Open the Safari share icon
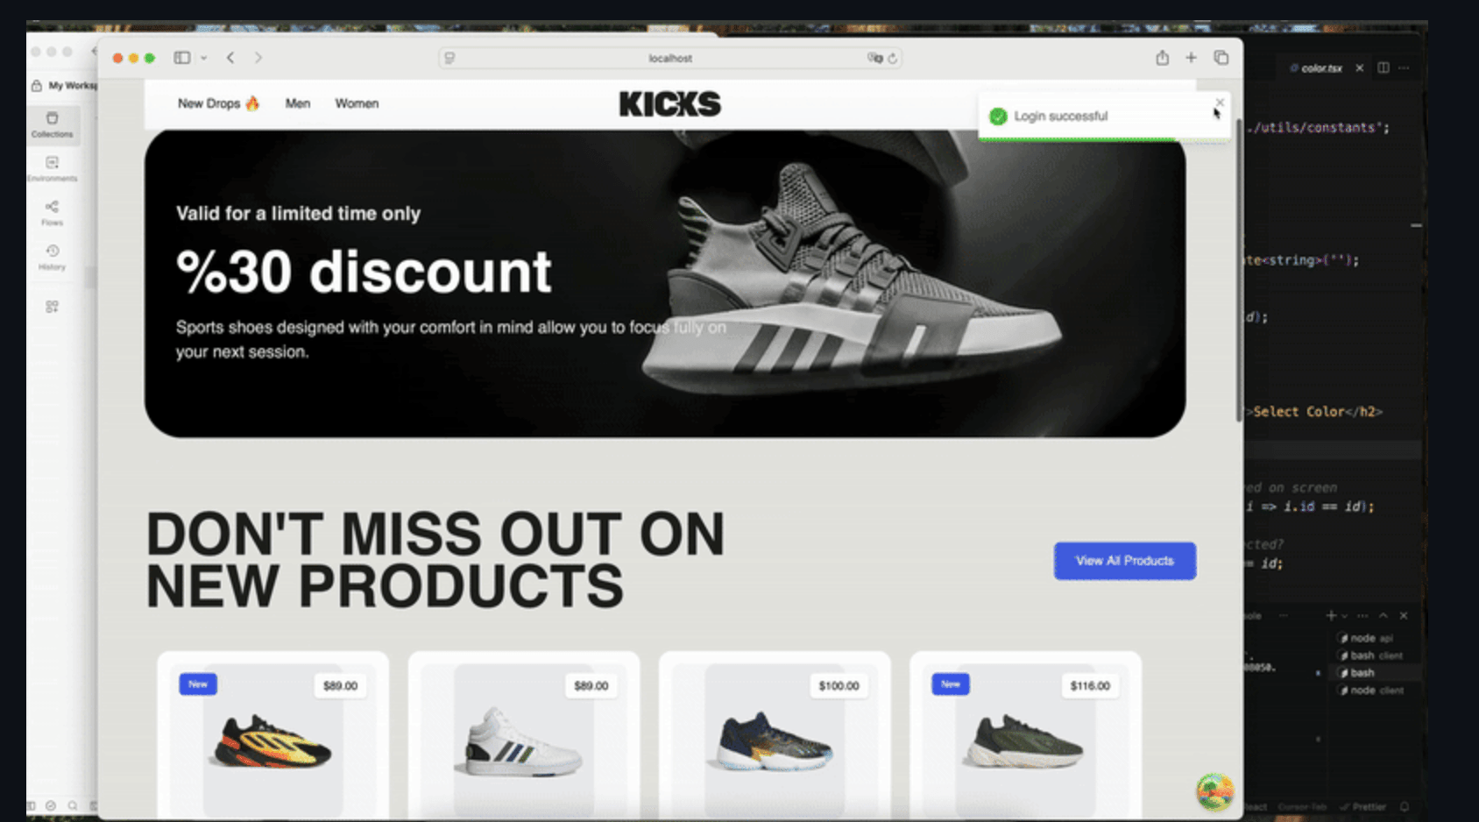Screen dimensions: 1479x822 click(x=1162, y=58)
